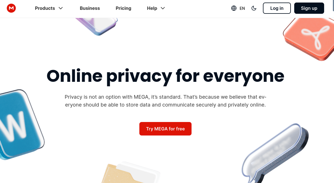334x183 pixels.
Task: Click the Products menu label
Action: click(45, 8)
